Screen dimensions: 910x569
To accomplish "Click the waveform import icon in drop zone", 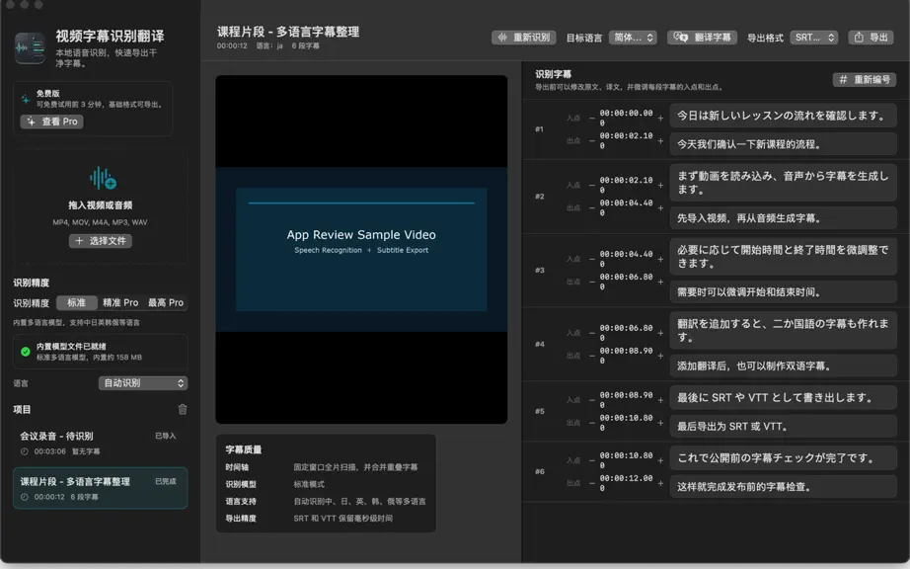I will tap(103, 178).
